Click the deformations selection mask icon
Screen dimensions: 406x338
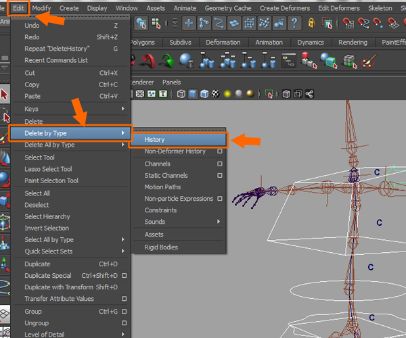[x=249, y=24]
